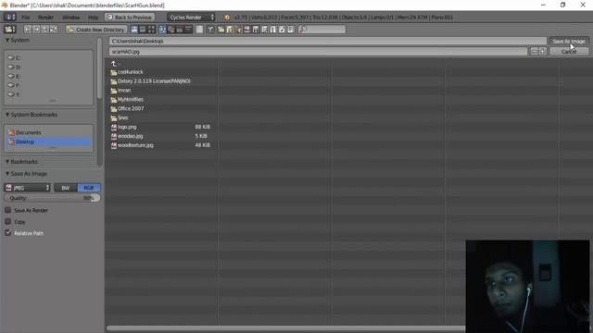The width and height of the screenshot is (593, 333).
Task: Click Save As Image button
Action: [x=568, y=41]
